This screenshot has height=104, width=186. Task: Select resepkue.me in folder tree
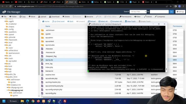15,85
